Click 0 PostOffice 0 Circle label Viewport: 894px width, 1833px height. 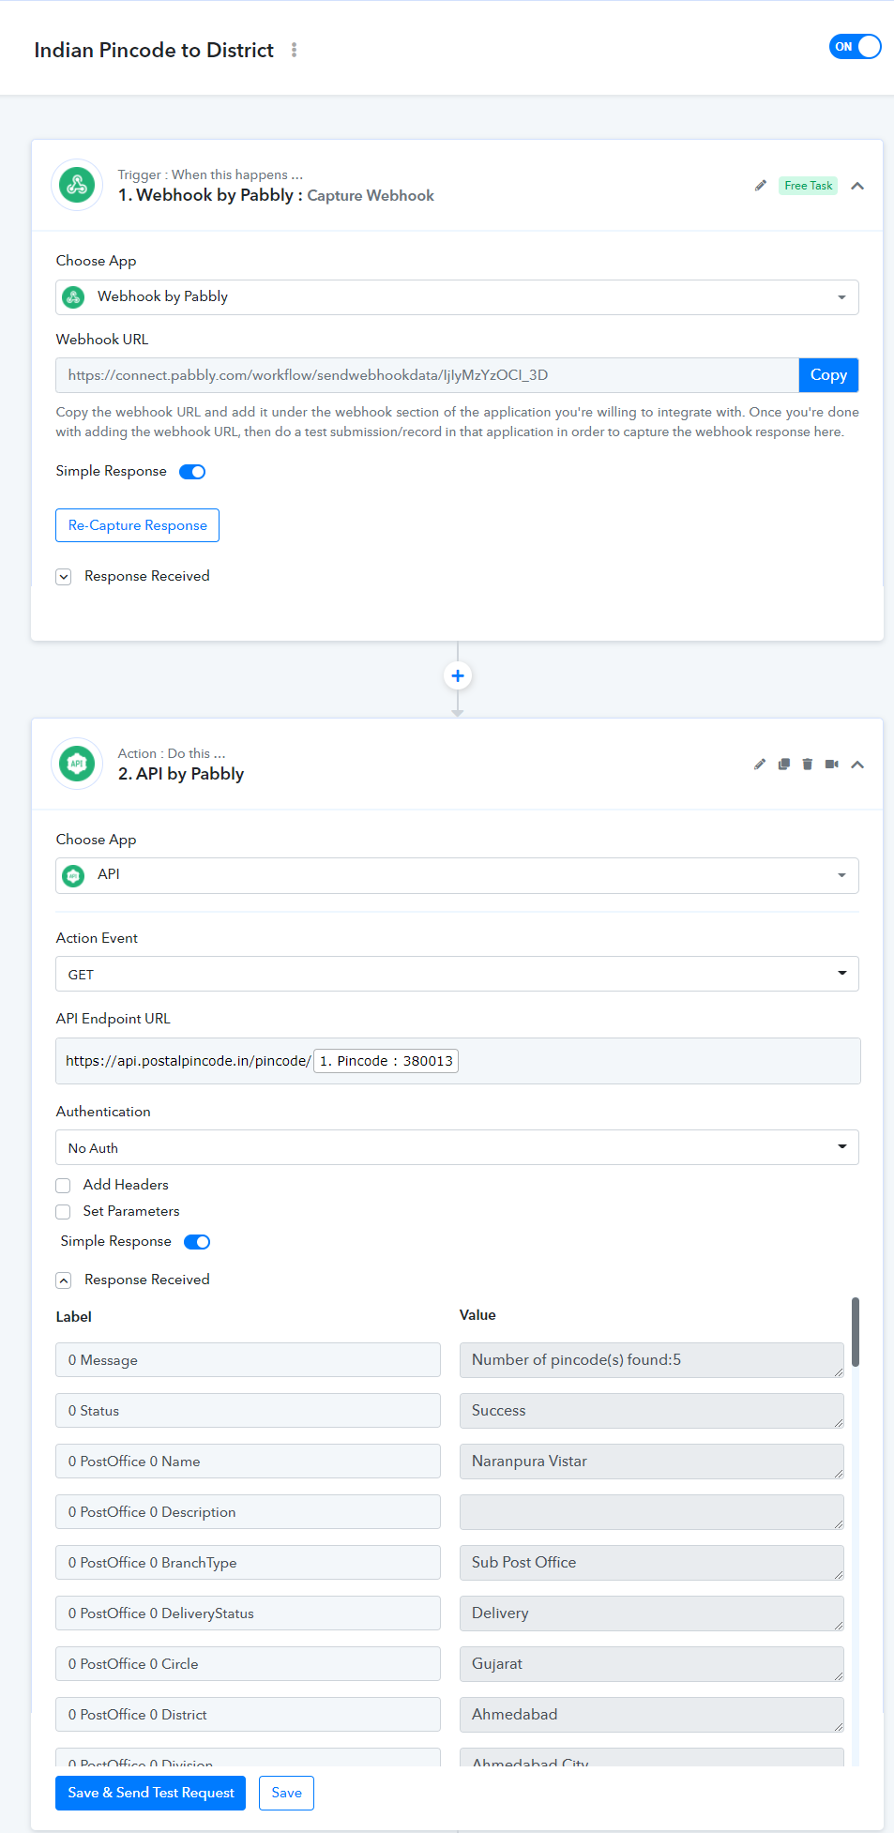point(248,1664)
